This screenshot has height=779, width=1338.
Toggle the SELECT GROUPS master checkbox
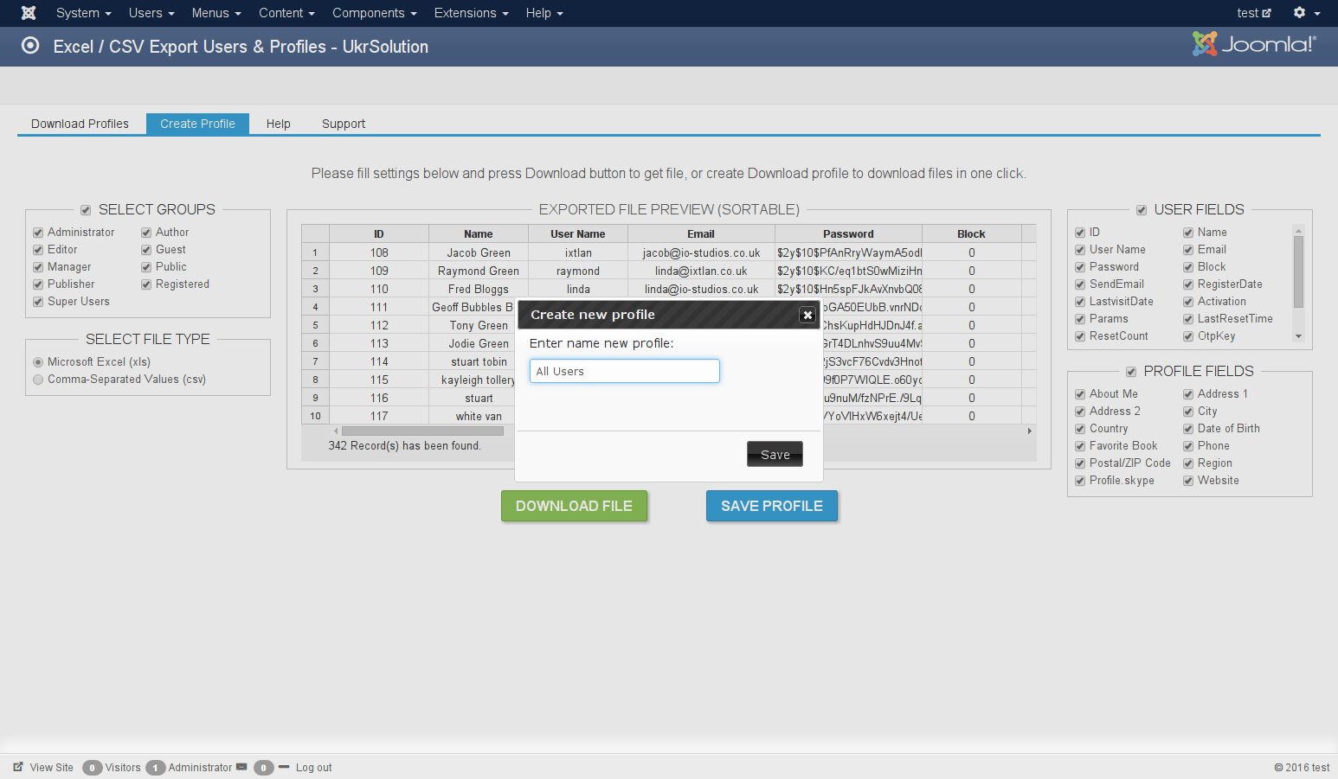tap(86, 210)
